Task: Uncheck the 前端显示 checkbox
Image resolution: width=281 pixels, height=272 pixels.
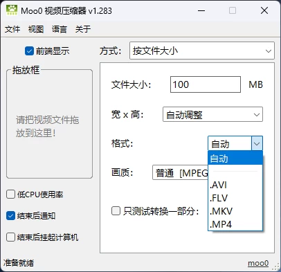Action: tap(29, 51)
